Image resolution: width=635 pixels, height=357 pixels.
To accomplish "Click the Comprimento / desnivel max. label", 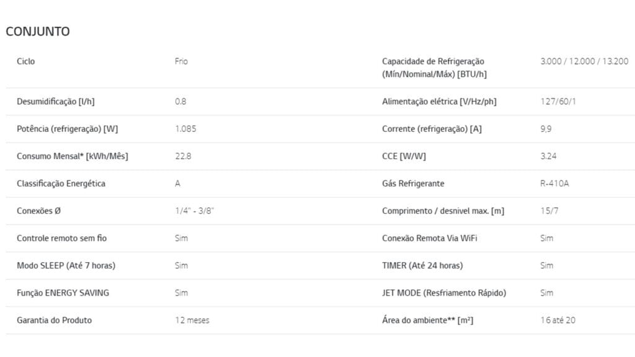I will [443, 211].
